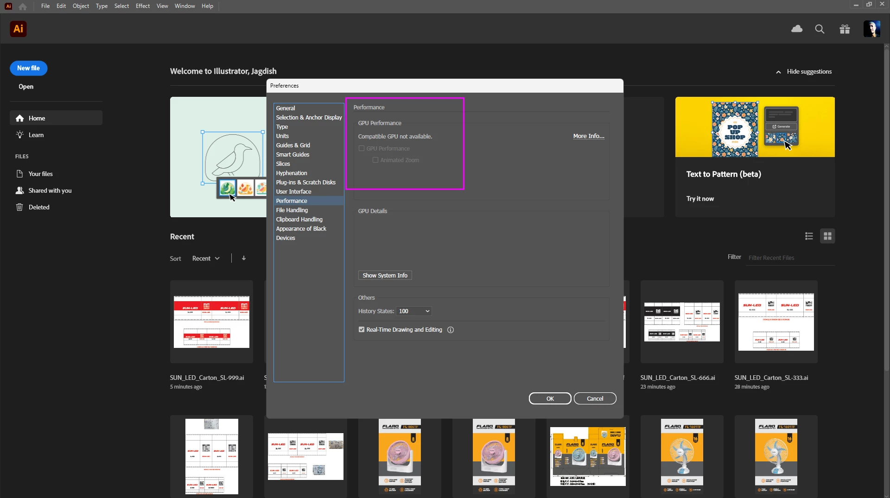Open the Learn sidebar item

56,135
